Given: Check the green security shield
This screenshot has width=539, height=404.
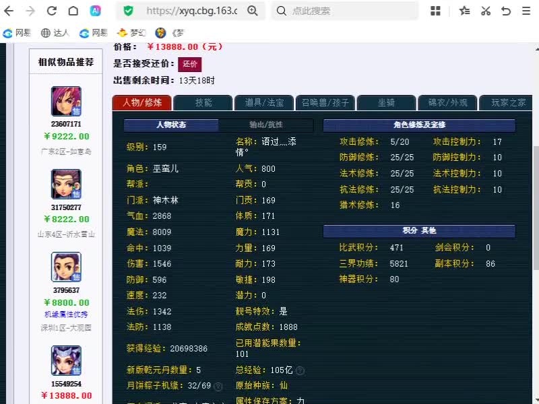Looking at the screenshot, I should (128, 11).
